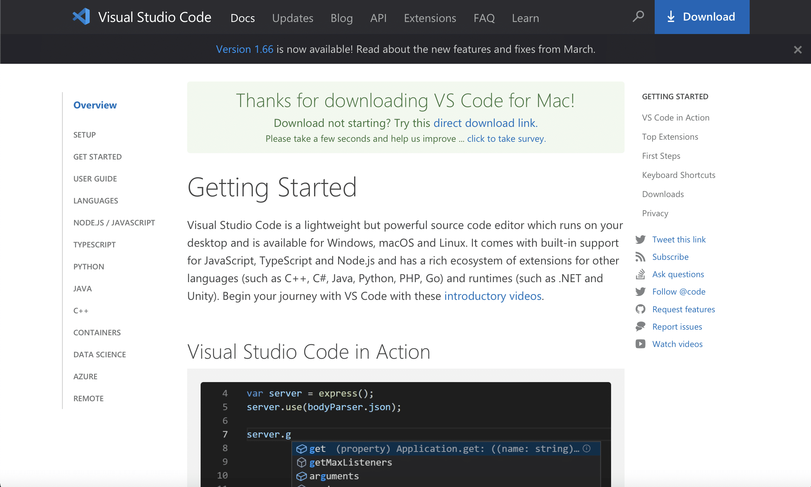
Task: Open the Extensions menu in top navigation
Action: point(430,18)
